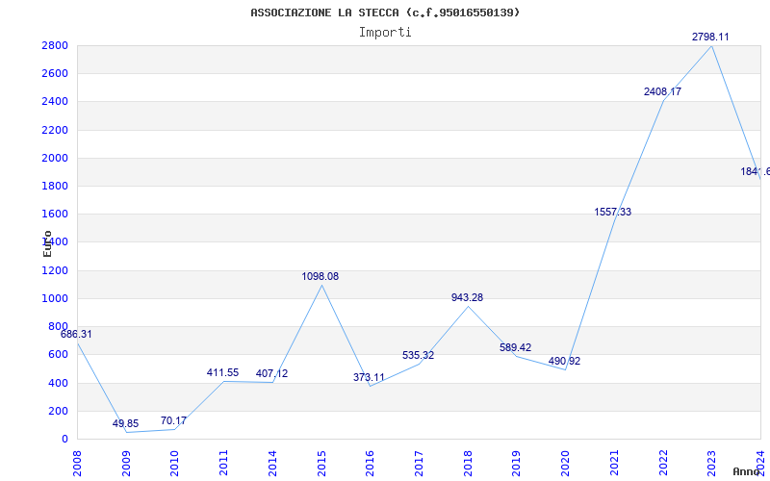Click the x-axis year 2015
Screen dimensions: 770x481
coord(321,464)
